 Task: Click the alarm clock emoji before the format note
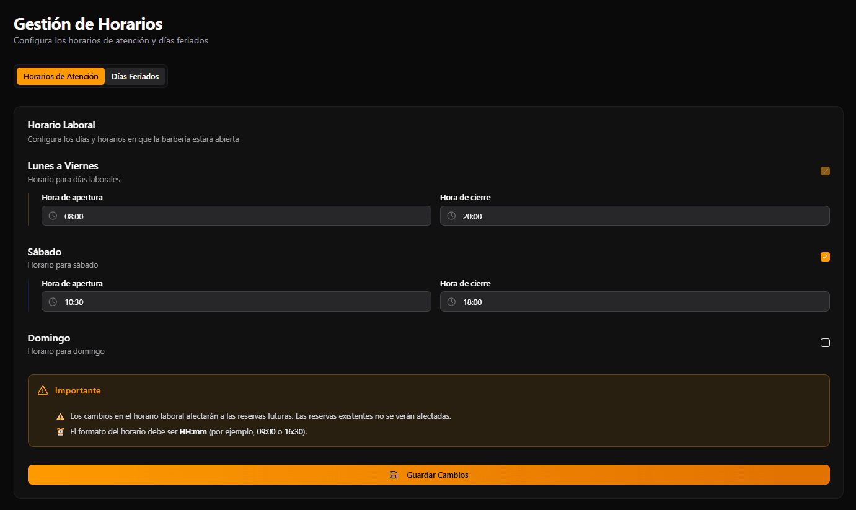pos(60,432)
